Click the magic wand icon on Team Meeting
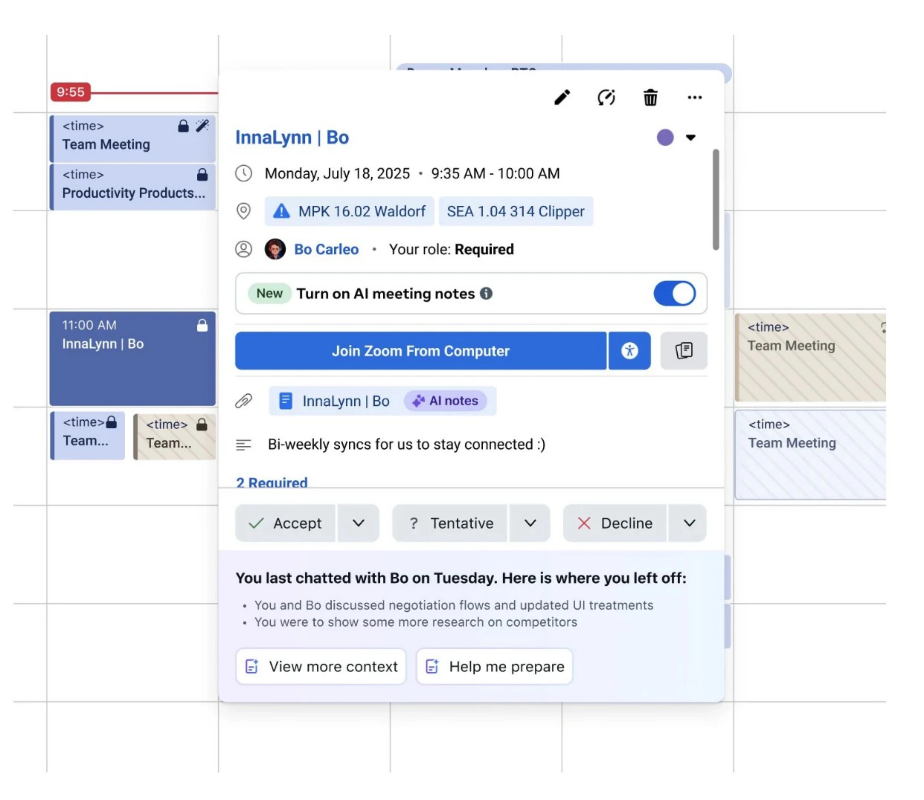 202,125
